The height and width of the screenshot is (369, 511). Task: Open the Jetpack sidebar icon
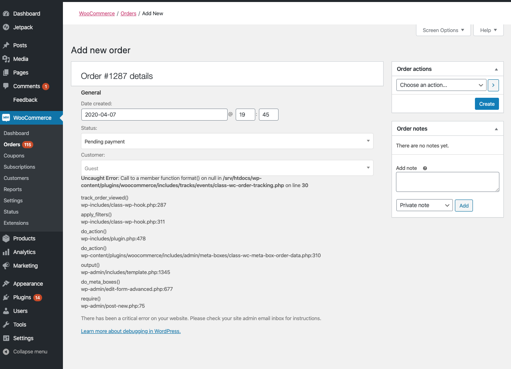pyautogui.click(x=6, y=27)
